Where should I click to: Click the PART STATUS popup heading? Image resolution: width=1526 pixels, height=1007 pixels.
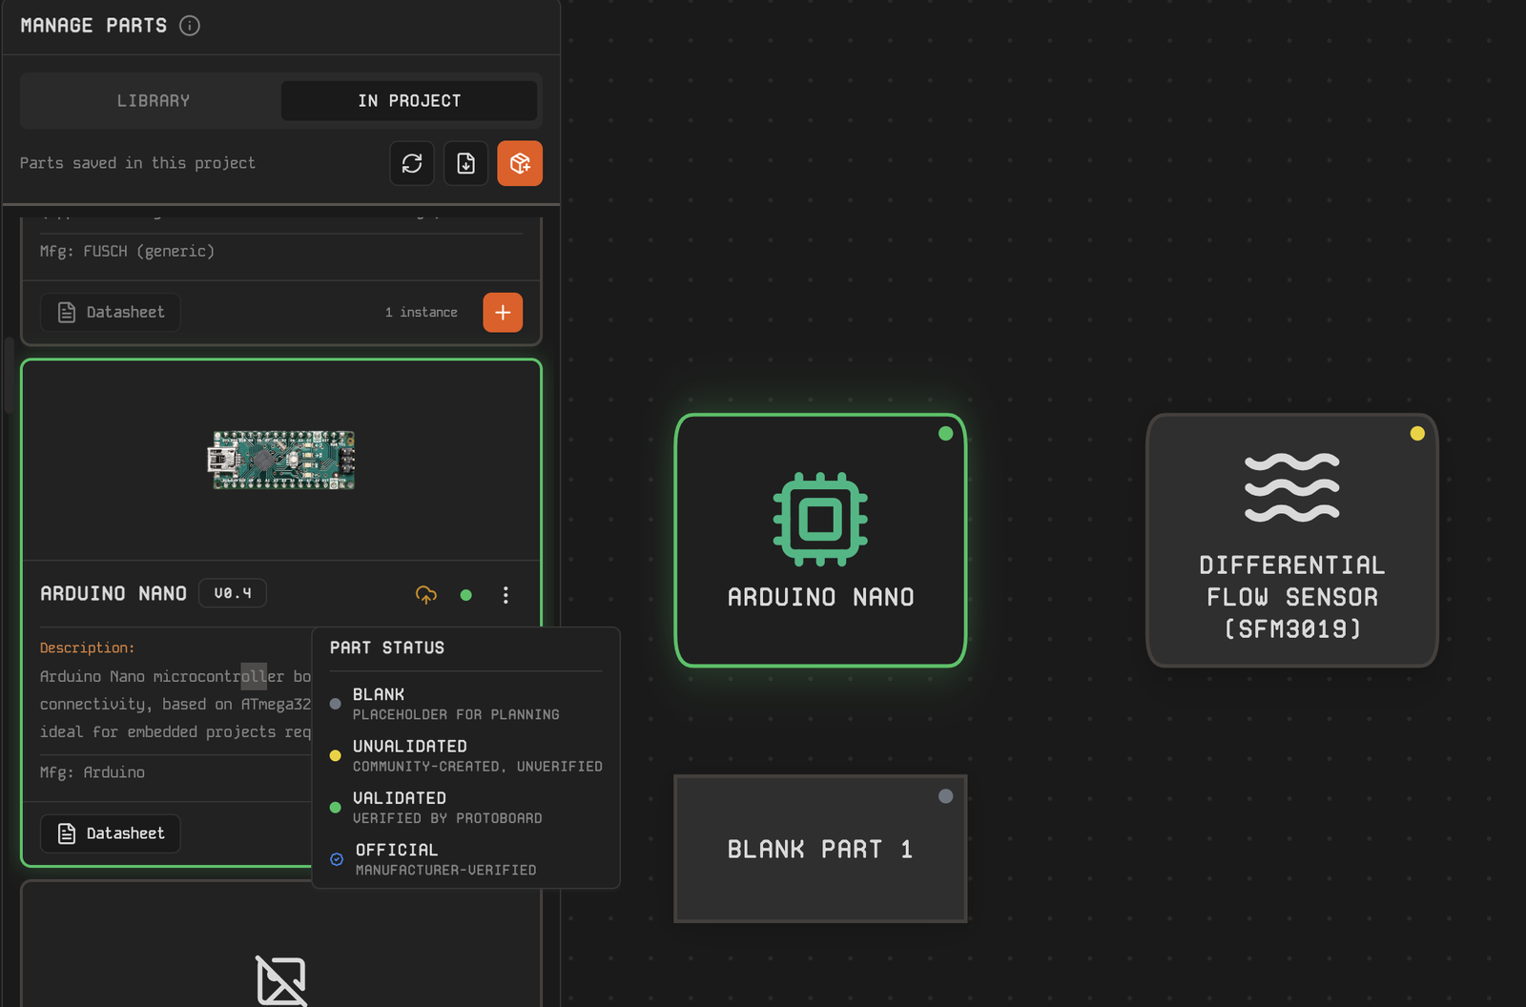[387, 647]
